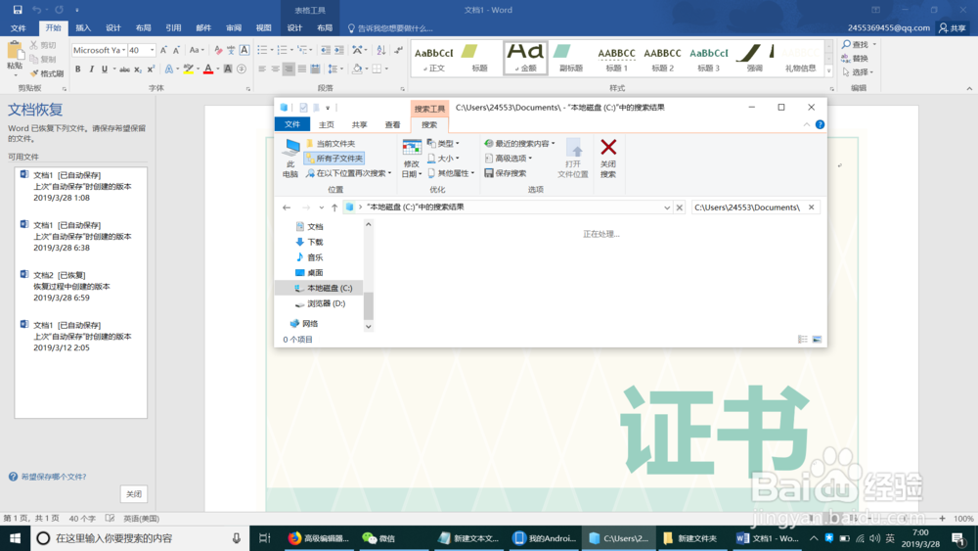Image resolution: width=978 pixels, height=551 pixels.
Task: Expand address bar history dropdown
Action: point(667,207)
